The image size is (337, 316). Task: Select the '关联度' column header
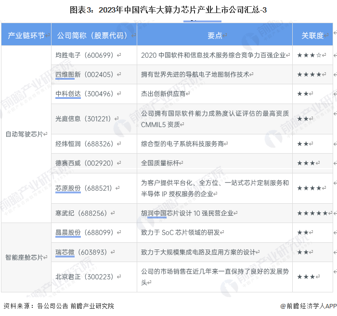coord(312,35)
